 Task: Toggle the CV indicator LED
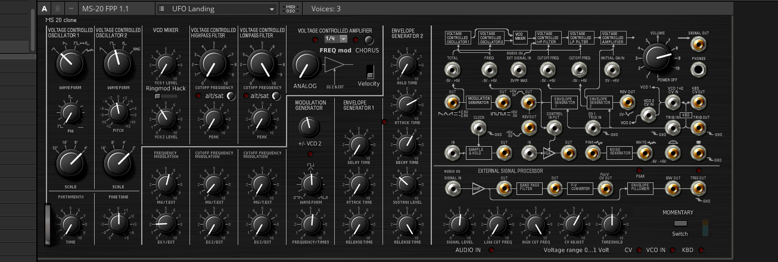tap(638, 250)
